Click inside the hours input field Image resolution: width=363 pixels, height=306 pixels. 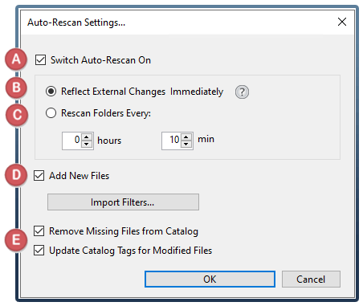pyautogui.click(x=72, y=141)
